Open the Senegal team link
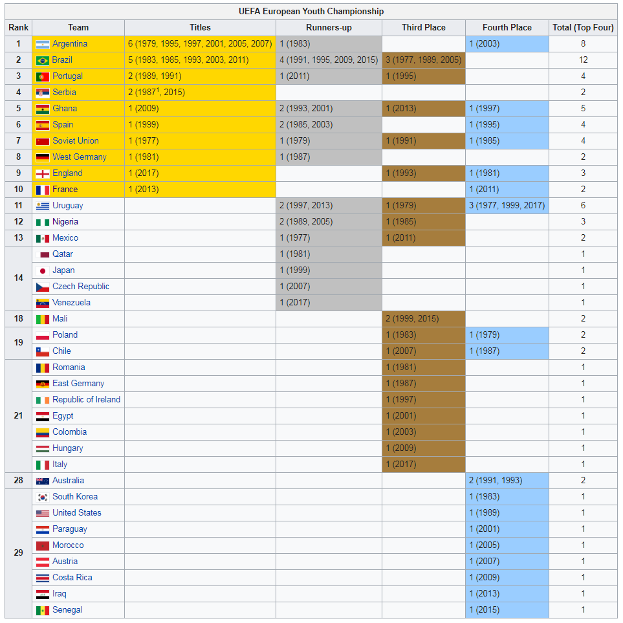Image resolution: width=623 pixels, height=623 pixels. coord(67,610)
